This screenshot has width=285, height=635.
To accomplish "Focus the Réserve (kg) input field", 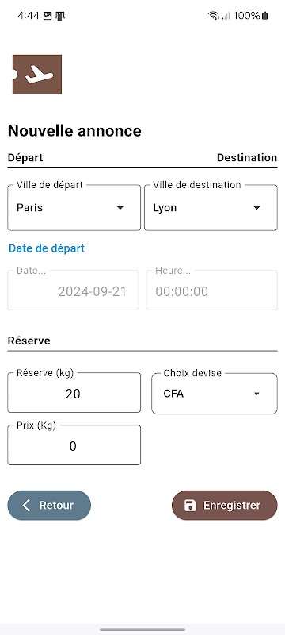I will pos(74,393).
